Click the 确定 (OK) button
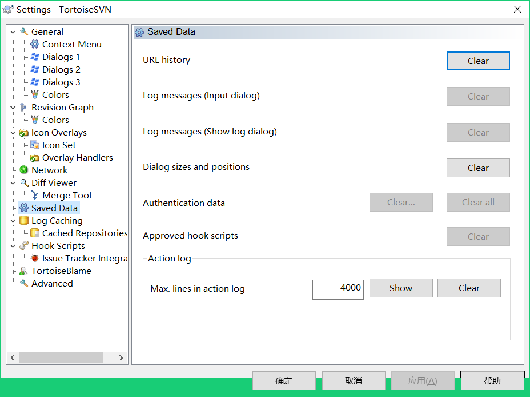The width and height of the screenshot is (530, 397). coord(284,380)
